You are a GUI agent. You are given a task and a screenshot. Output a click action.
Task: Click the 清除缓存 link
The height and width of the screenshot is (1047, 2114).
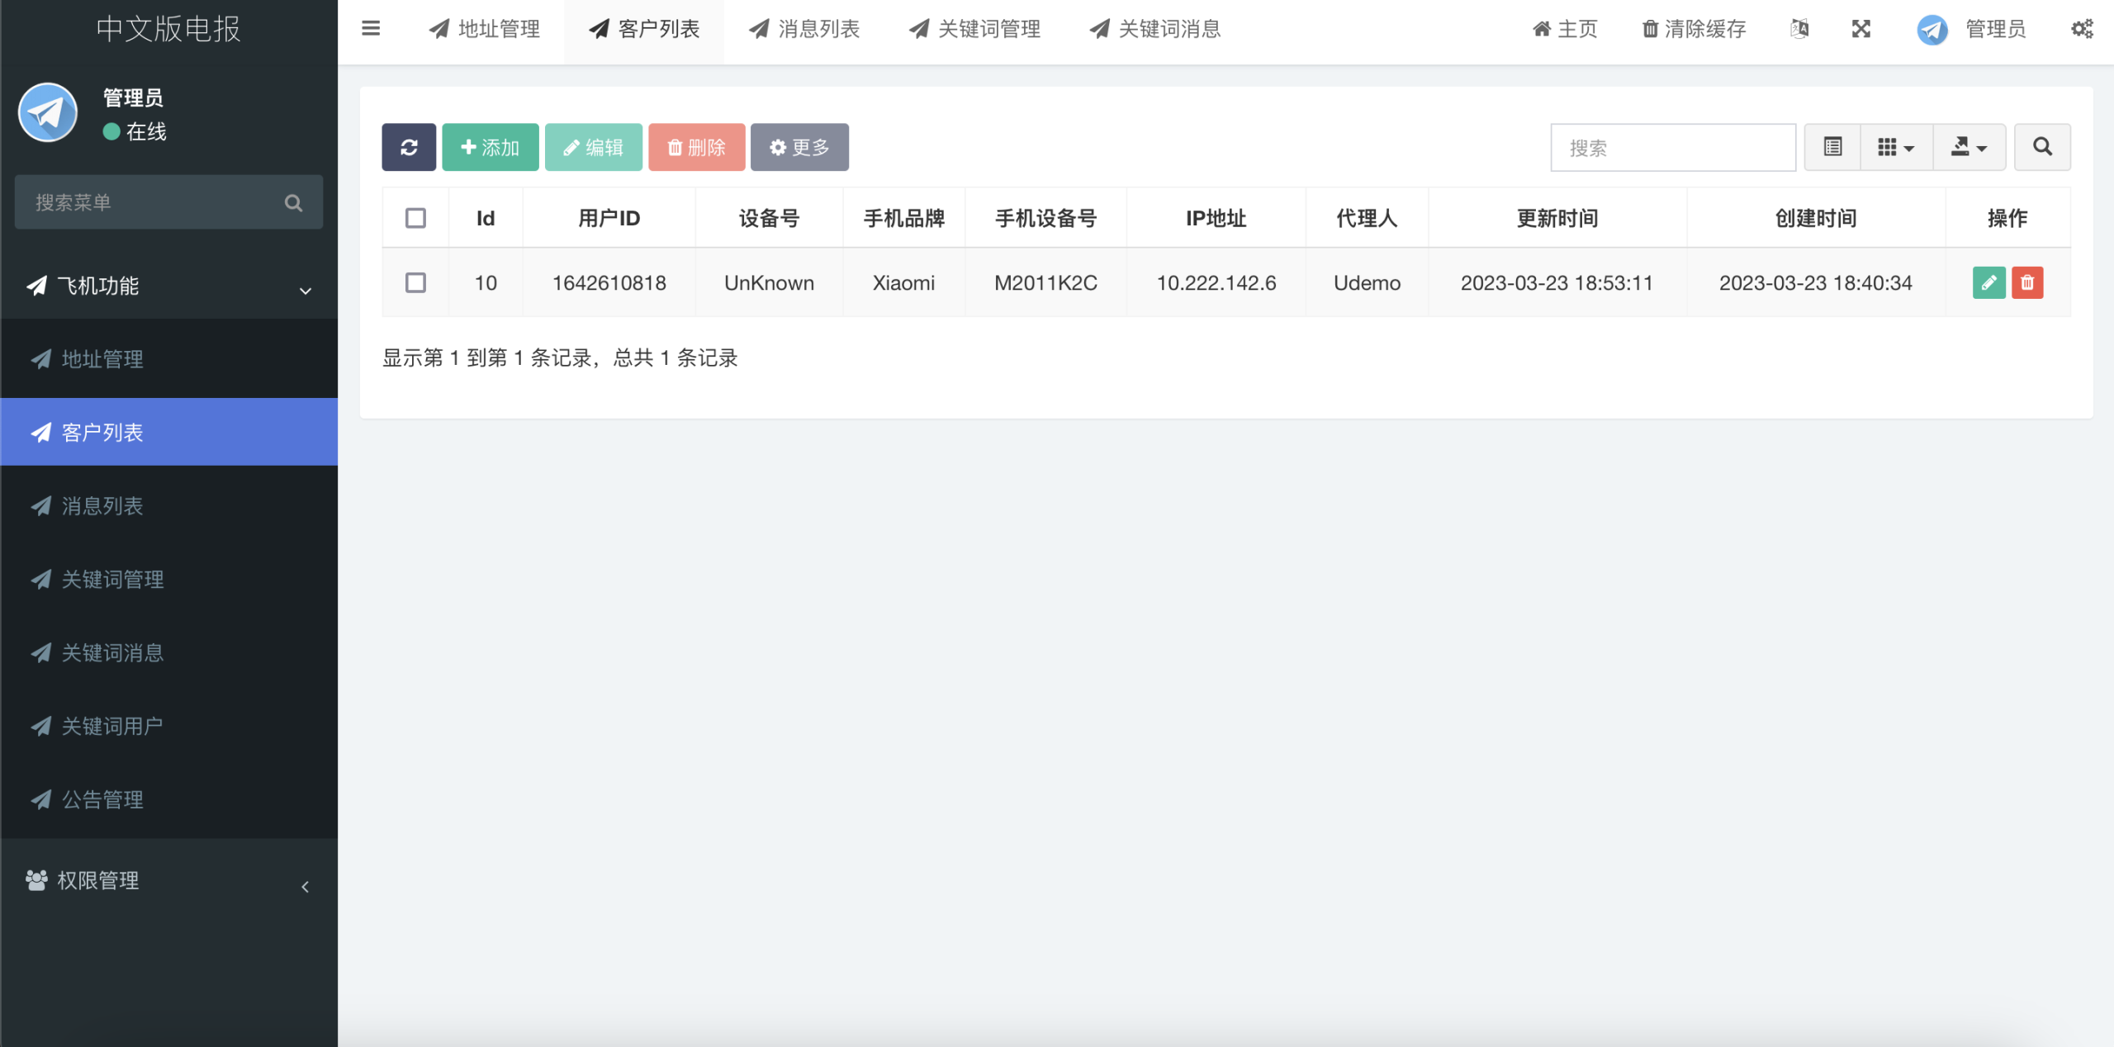(1694, 29)
